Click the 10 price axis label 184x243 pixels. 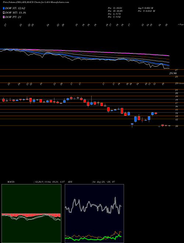tap(176, 126)
